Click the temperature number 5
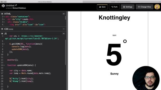The height and width of the screenshot is (90, 161). point(114,54)
